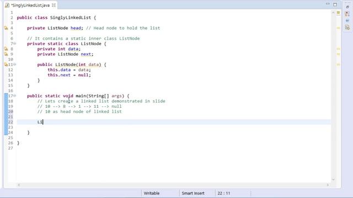
Task: Click the horizontal scrollbar left arrow
Action: tap(19, 185)
